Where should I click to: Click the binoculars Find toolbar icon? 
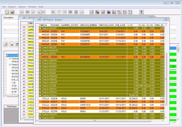pyautogui.click(x=43, y=12)
